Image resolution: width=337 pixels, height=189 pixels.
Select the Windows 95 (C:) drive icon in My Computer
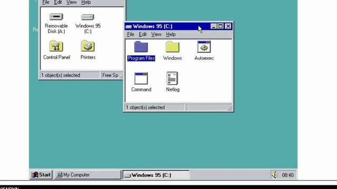tap(88, 17)
